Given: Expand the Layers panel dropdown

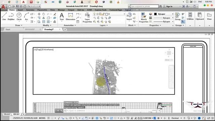Looking at the screenshot, I should 104,25.
